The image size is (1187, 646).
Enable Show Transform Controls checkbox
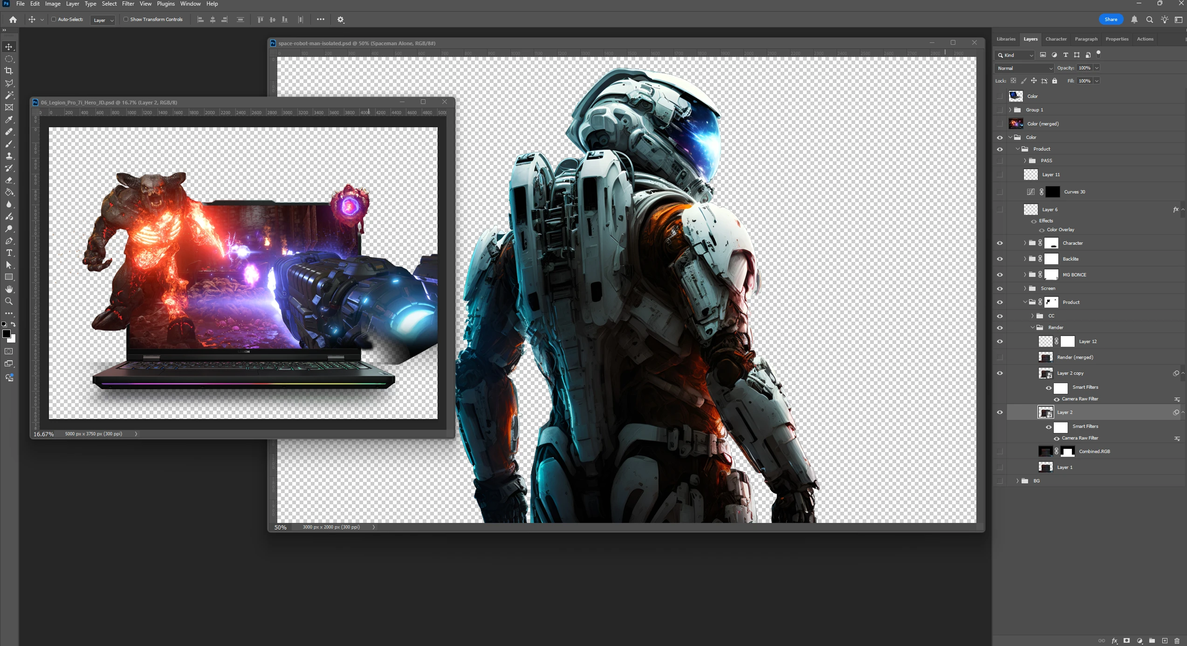pos(126,20)
